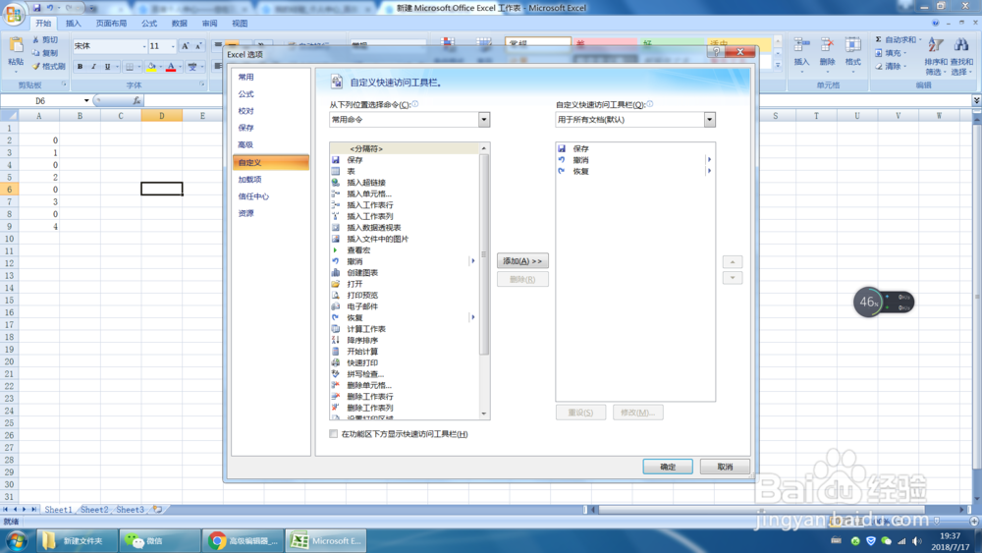This screenshot has width=982, height=553.
Task: Select the 插入单元格... command in the list
Action: point(404,194)
